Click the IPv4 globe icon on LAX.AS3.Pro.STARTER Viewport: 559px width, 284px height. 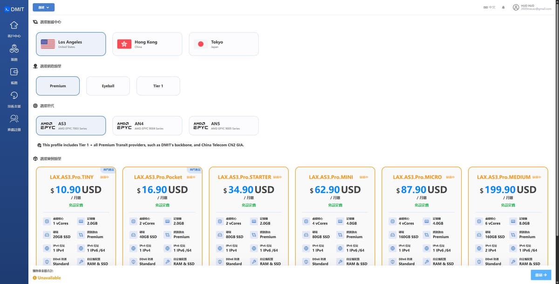pyautogui.click(x=219, y=248)
